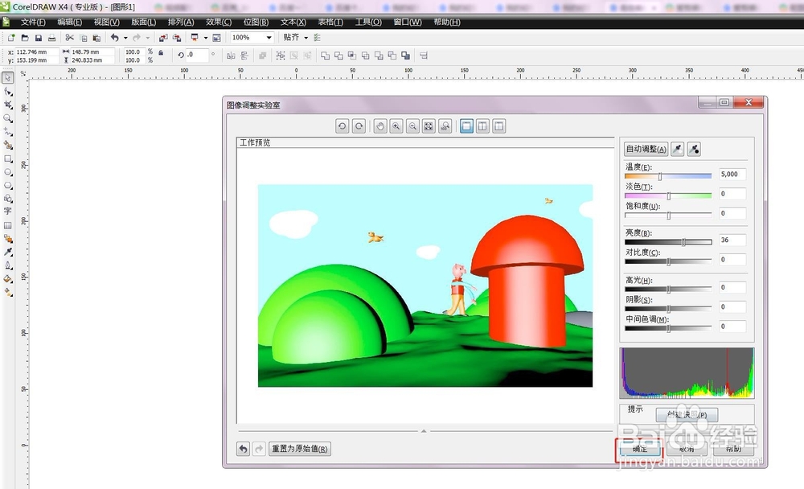Toggle the lock ratio padlock

click(x=161, y=52)
